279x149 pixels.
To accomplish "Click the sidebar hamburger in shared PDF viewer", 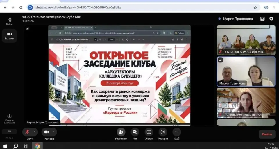I will pos(52,40).
